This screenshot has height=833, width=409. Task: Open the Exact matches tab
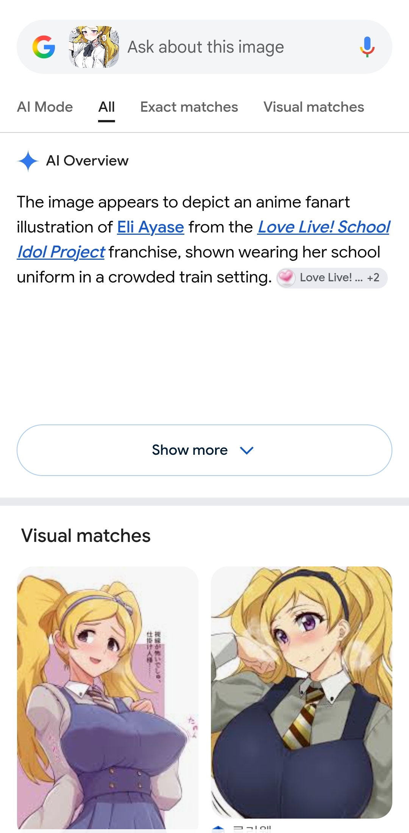189,107
